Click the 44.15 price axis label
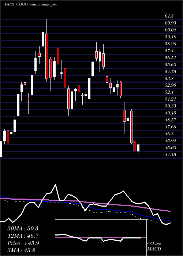This screenshot has height=256, width=183. click(x=171, y=155)
